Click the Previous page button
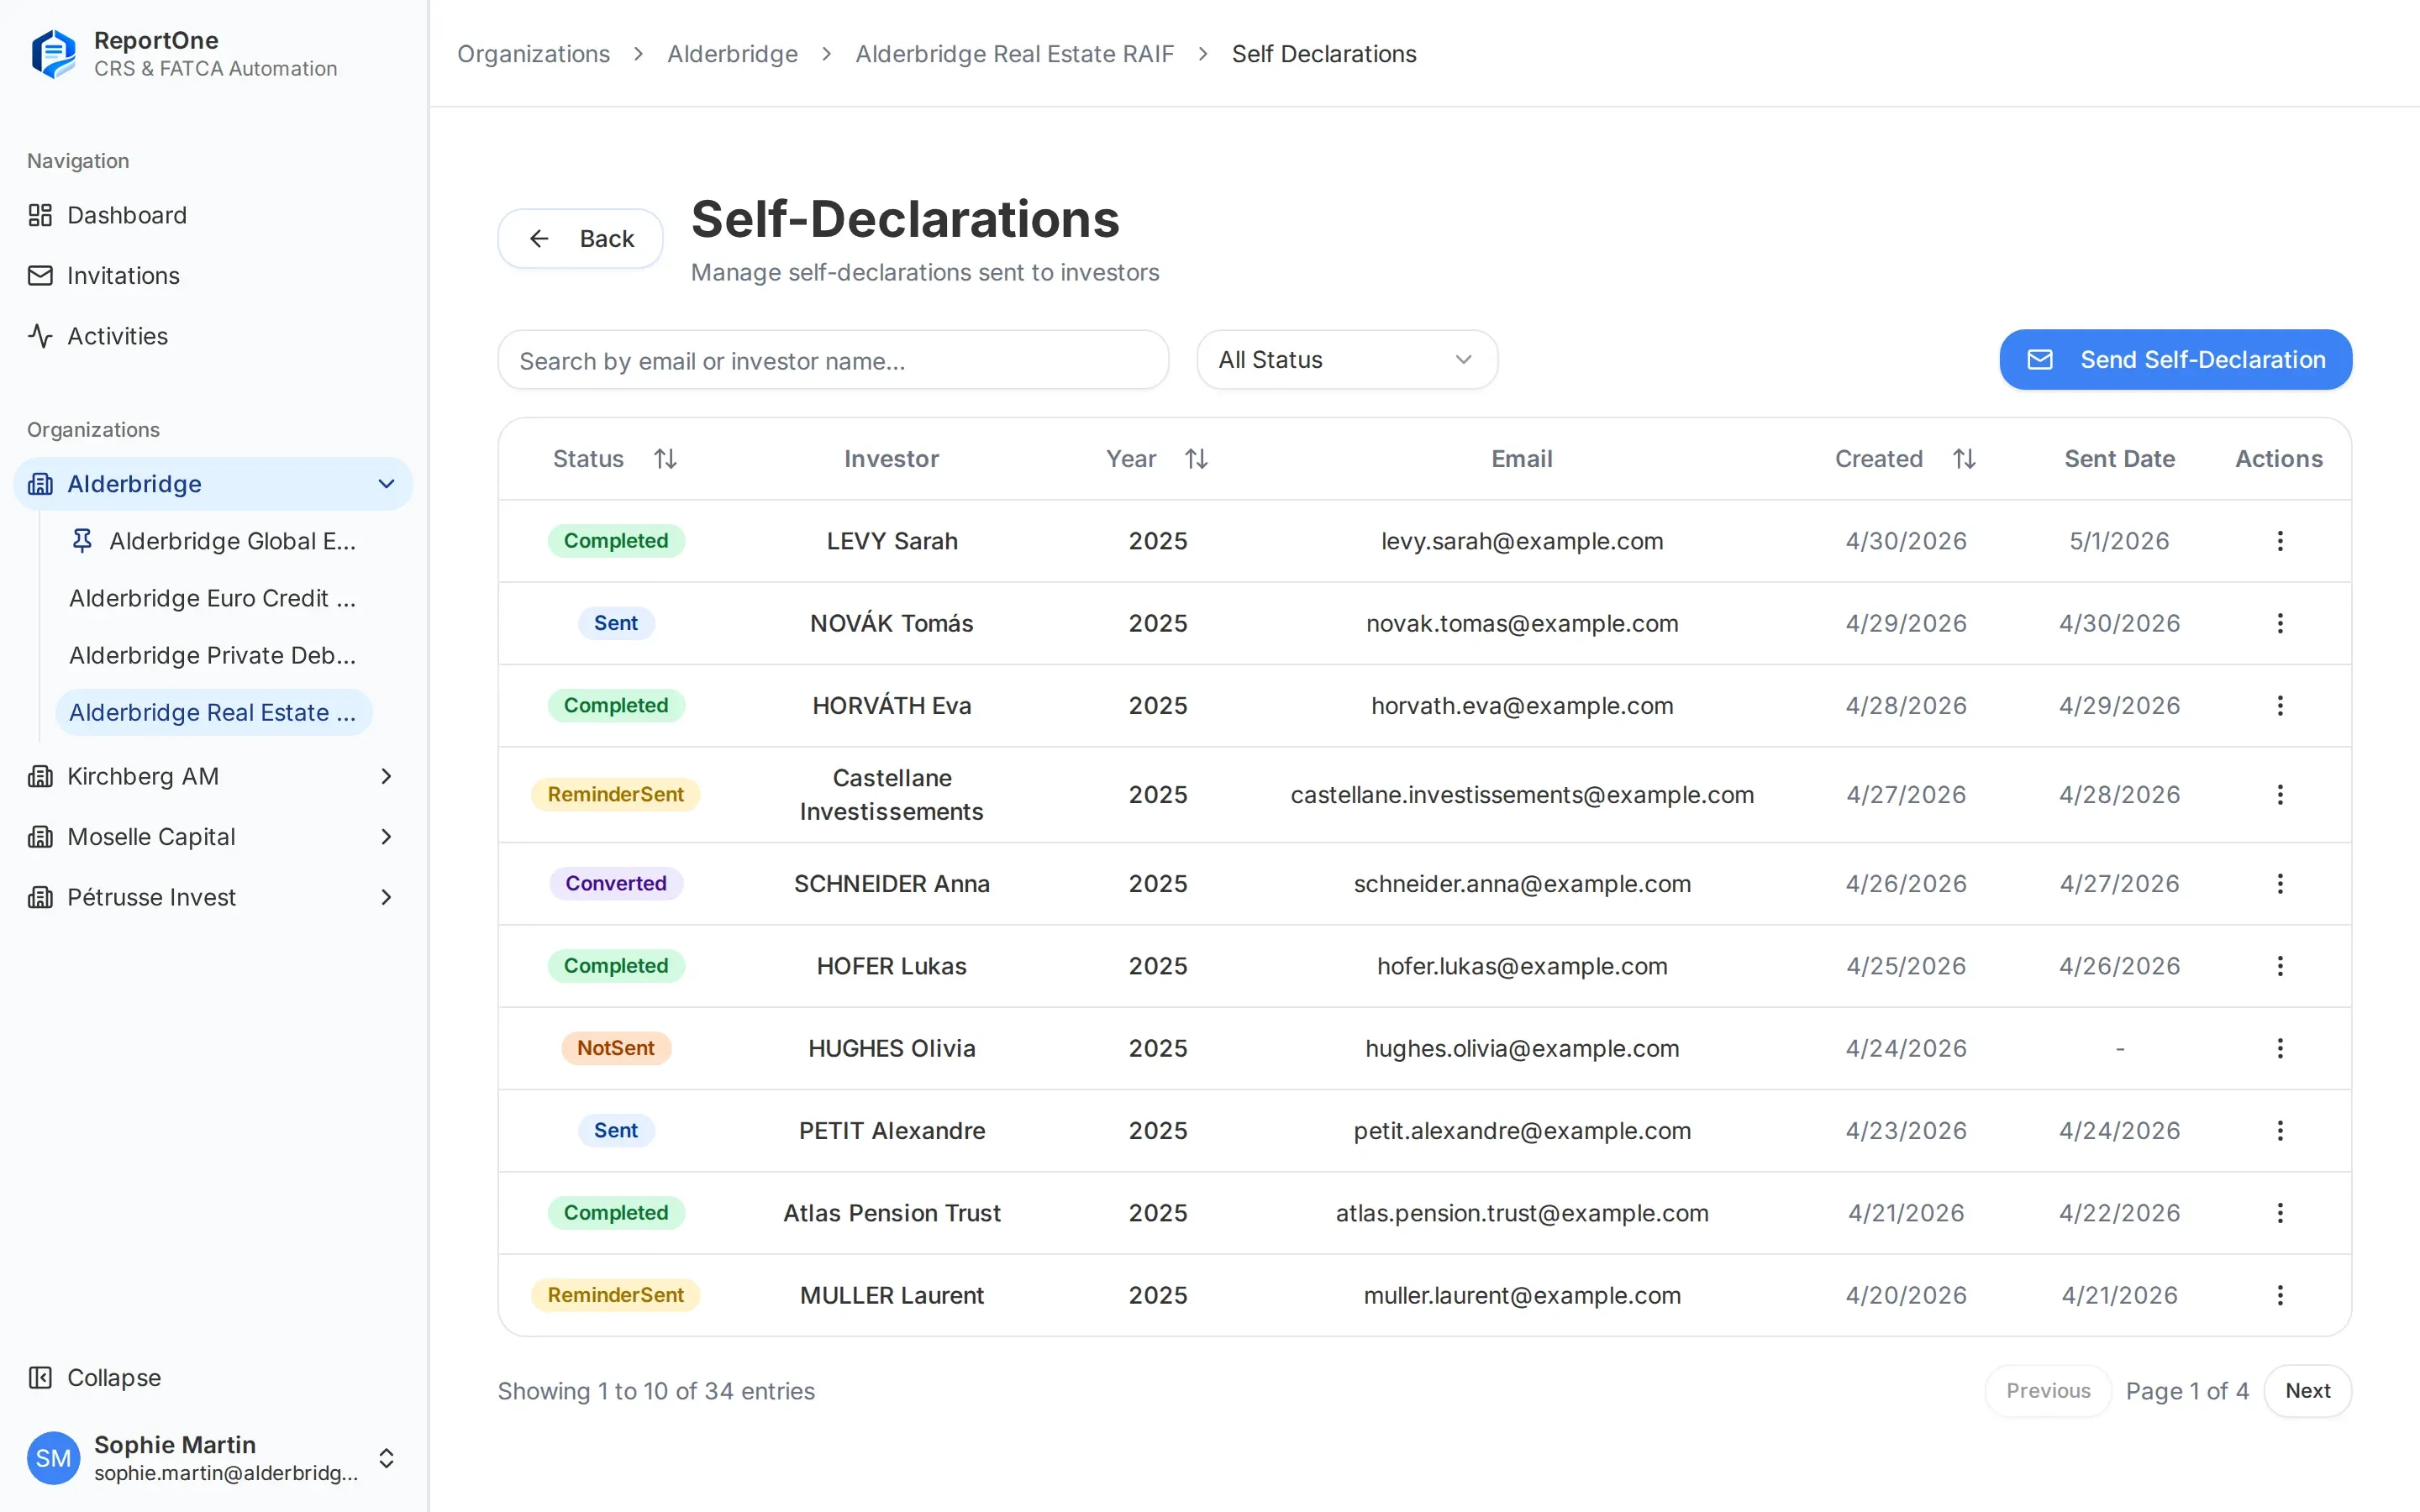The image size is (2420, 1512). pyautogui.click(x=2047, y=1391)
